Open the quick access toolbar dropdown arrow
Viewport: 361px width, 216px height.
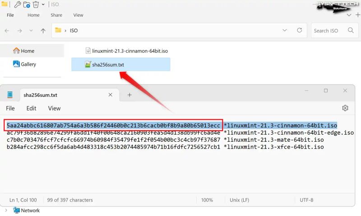43,4
